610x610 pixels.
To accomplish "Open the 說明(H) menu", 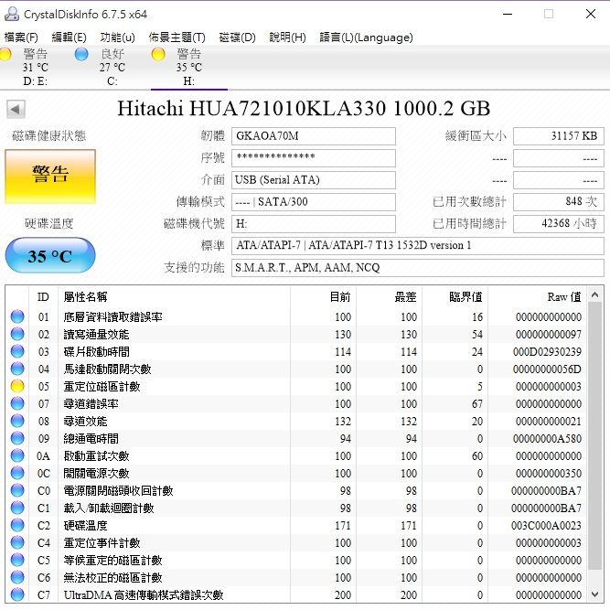I will tap(287, 37).
